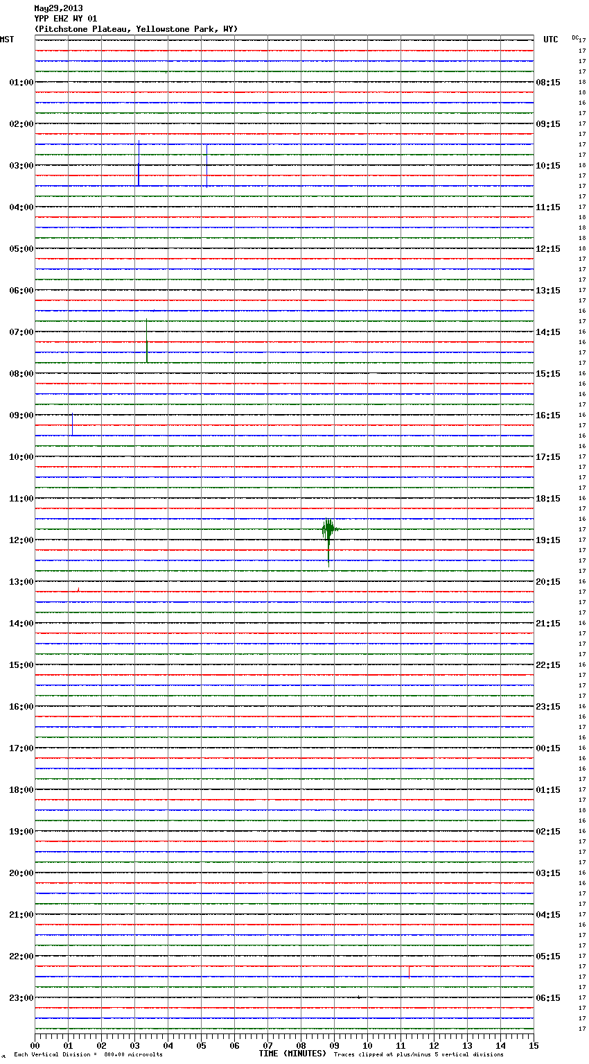Select the 05:00 MST time label
The width and height of the screenshot is (589, 1064).
21,249
